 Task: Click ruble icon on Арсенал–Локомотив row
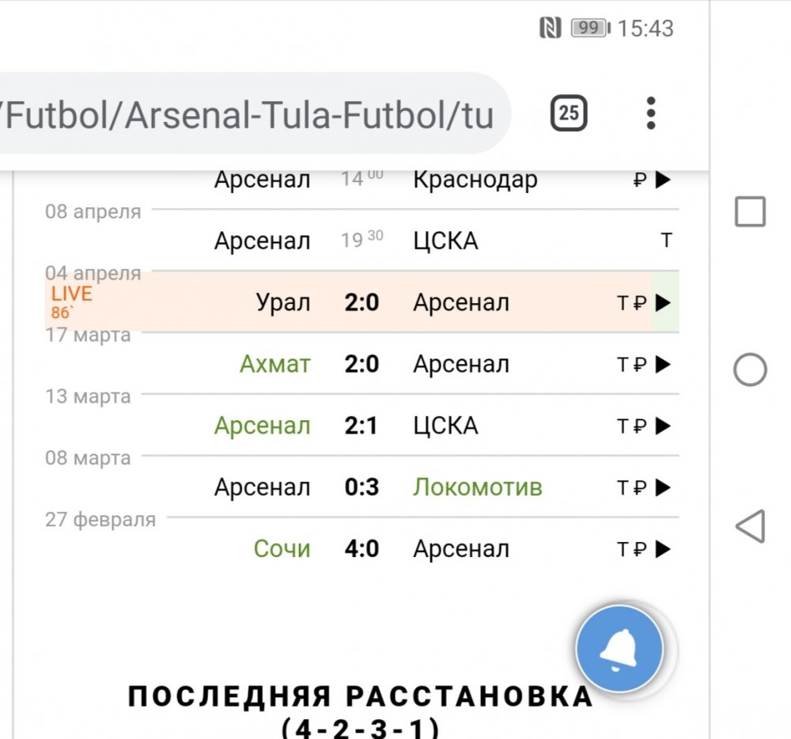click(641, 488)
